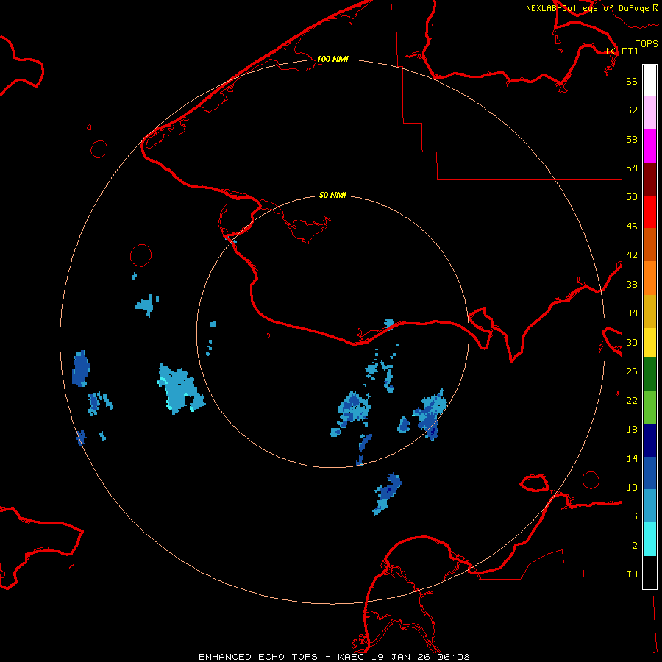662x662 pixels.
Task: Click the gold legend swatch
Action: [x=649, y=310]
